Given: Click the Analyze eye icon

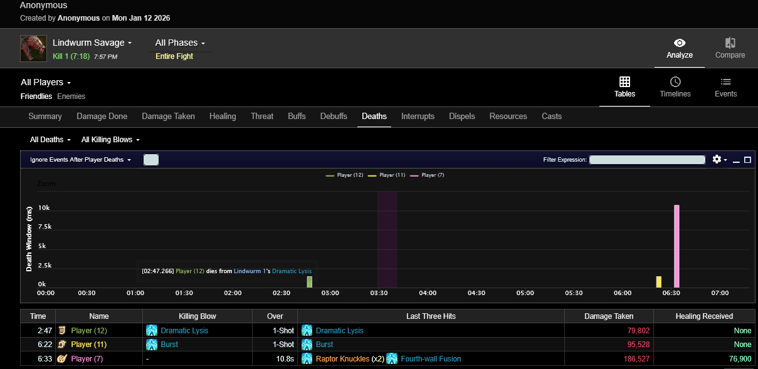Looking at the screenshot, I should (680, 43).
